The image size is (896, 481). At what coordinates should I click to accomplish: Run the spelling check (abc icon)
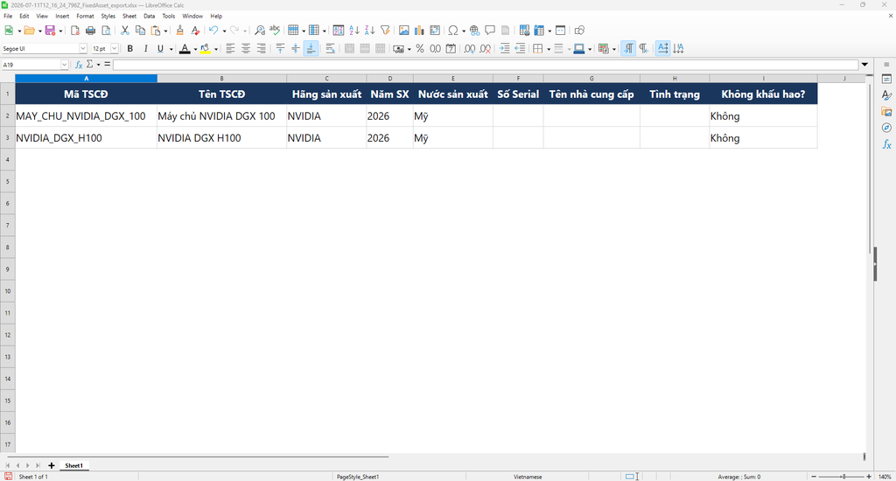click(x=275, y=31)
